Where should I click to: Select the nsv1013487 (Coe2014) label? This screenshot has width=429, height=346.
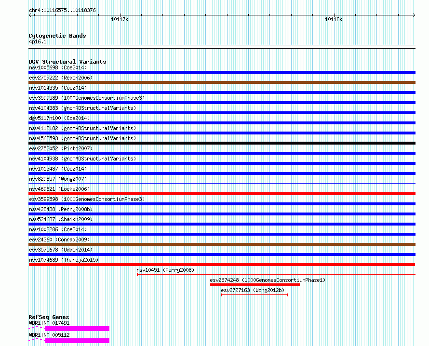tap(58, 169)
